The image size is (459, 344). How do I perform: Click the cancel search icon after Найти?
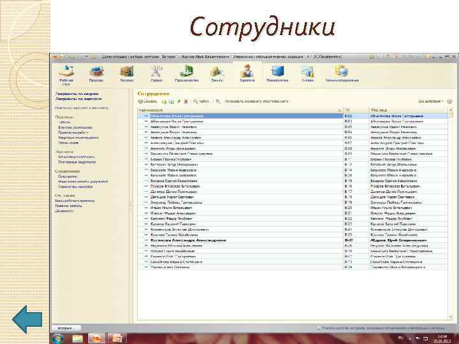[218, 101]
